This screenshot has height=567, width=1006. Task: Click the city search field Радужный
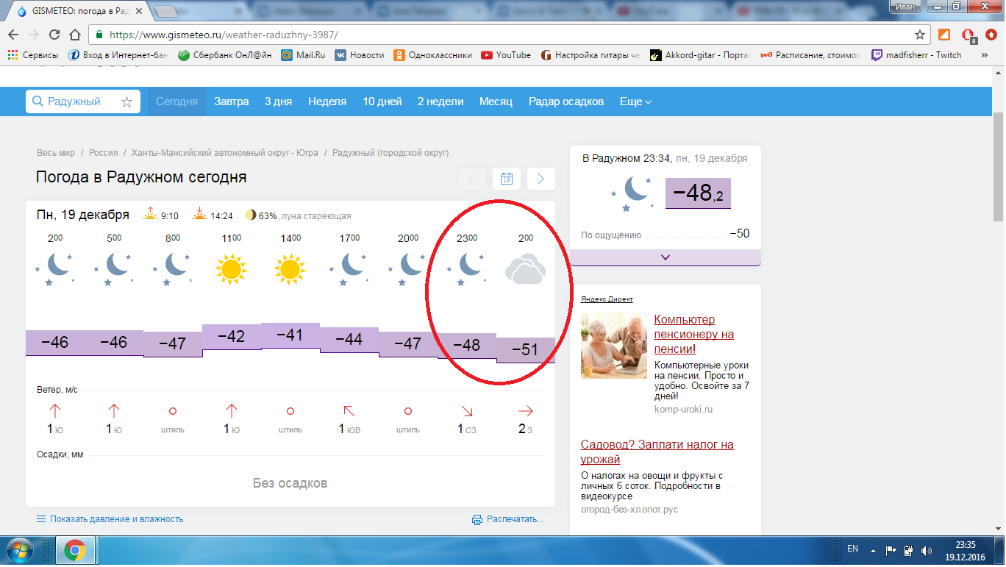(74, 102)
